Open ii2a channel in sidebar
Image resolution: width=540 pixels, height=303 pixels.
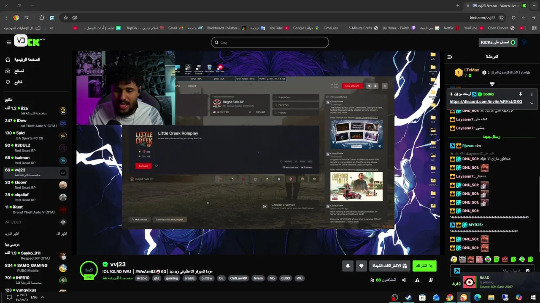36,111
